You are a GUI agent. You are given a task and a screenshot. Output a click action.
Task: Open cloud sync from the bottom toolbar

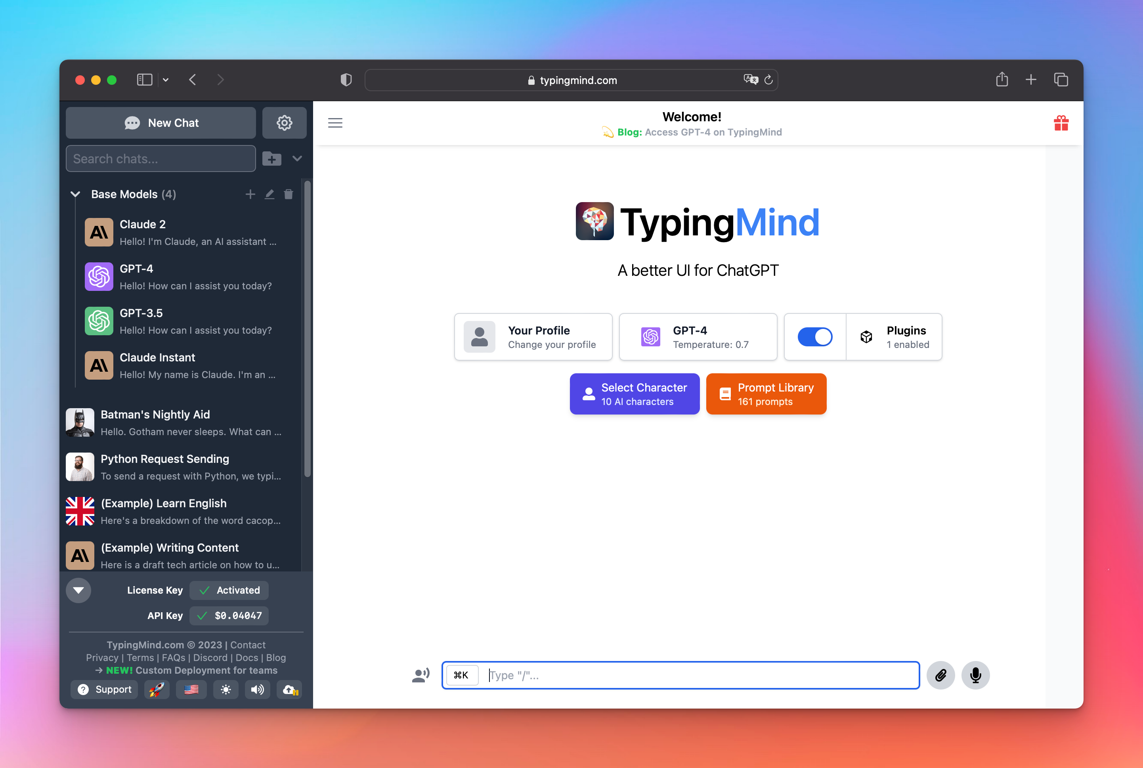point(289,690)
